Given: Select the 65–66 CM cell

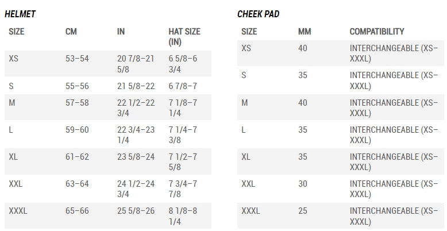Looking at the screenshot, I should [x=77, y=211].
